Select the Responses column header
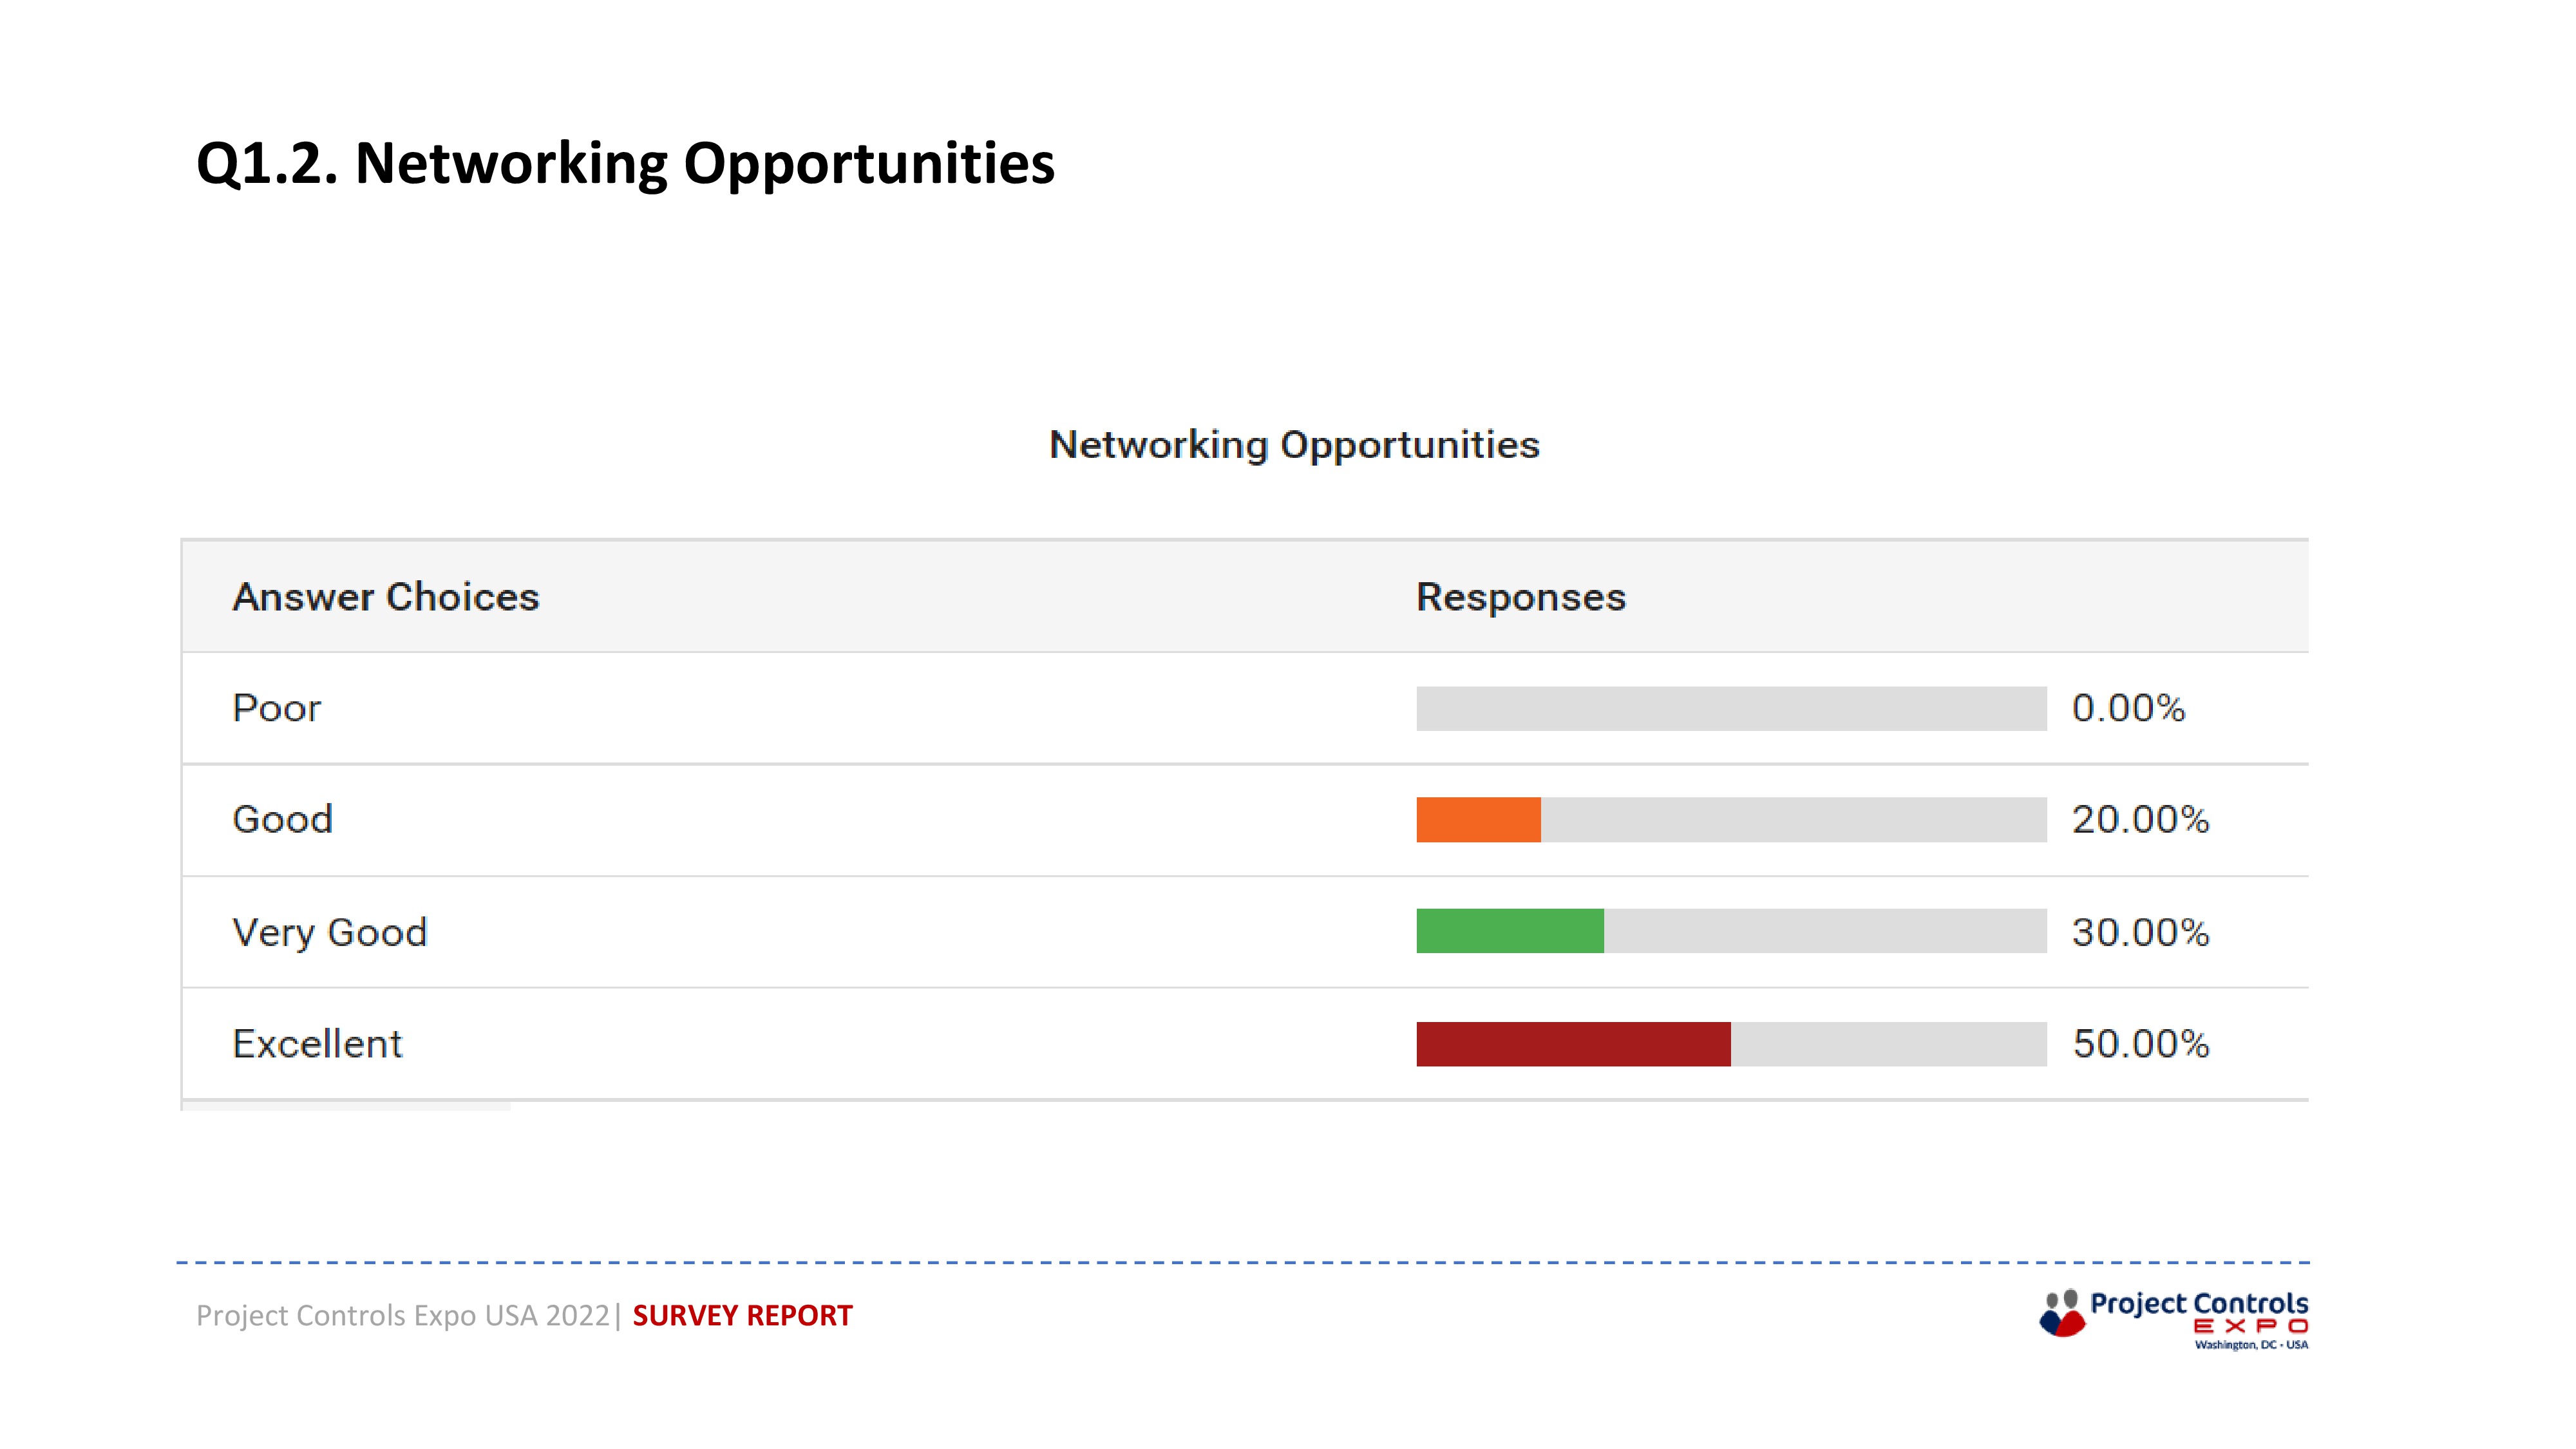This screenshot has height=1449, width=2576. (1521, 597)
